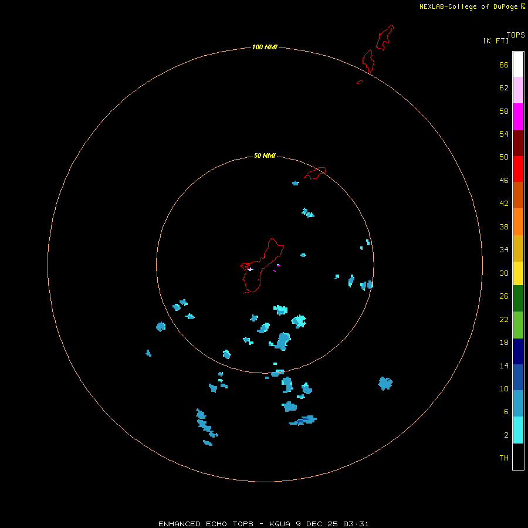This screenshot has width=528, height=528.
Task: Click the magenta echo pixel east of Guam
Action: tap(278, 265)
